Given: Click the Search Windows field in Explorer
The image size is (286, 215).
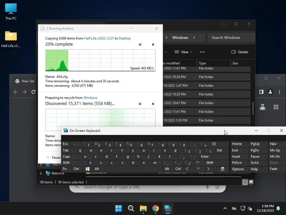Looking at the screenshot, I should click(x=231, y=38).
